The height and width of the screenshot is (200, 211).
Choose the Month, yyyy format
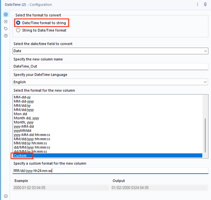click(x=108, y=122)
